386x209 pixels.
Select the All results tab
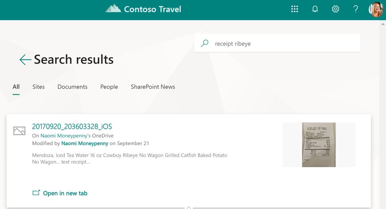[16, 87]
